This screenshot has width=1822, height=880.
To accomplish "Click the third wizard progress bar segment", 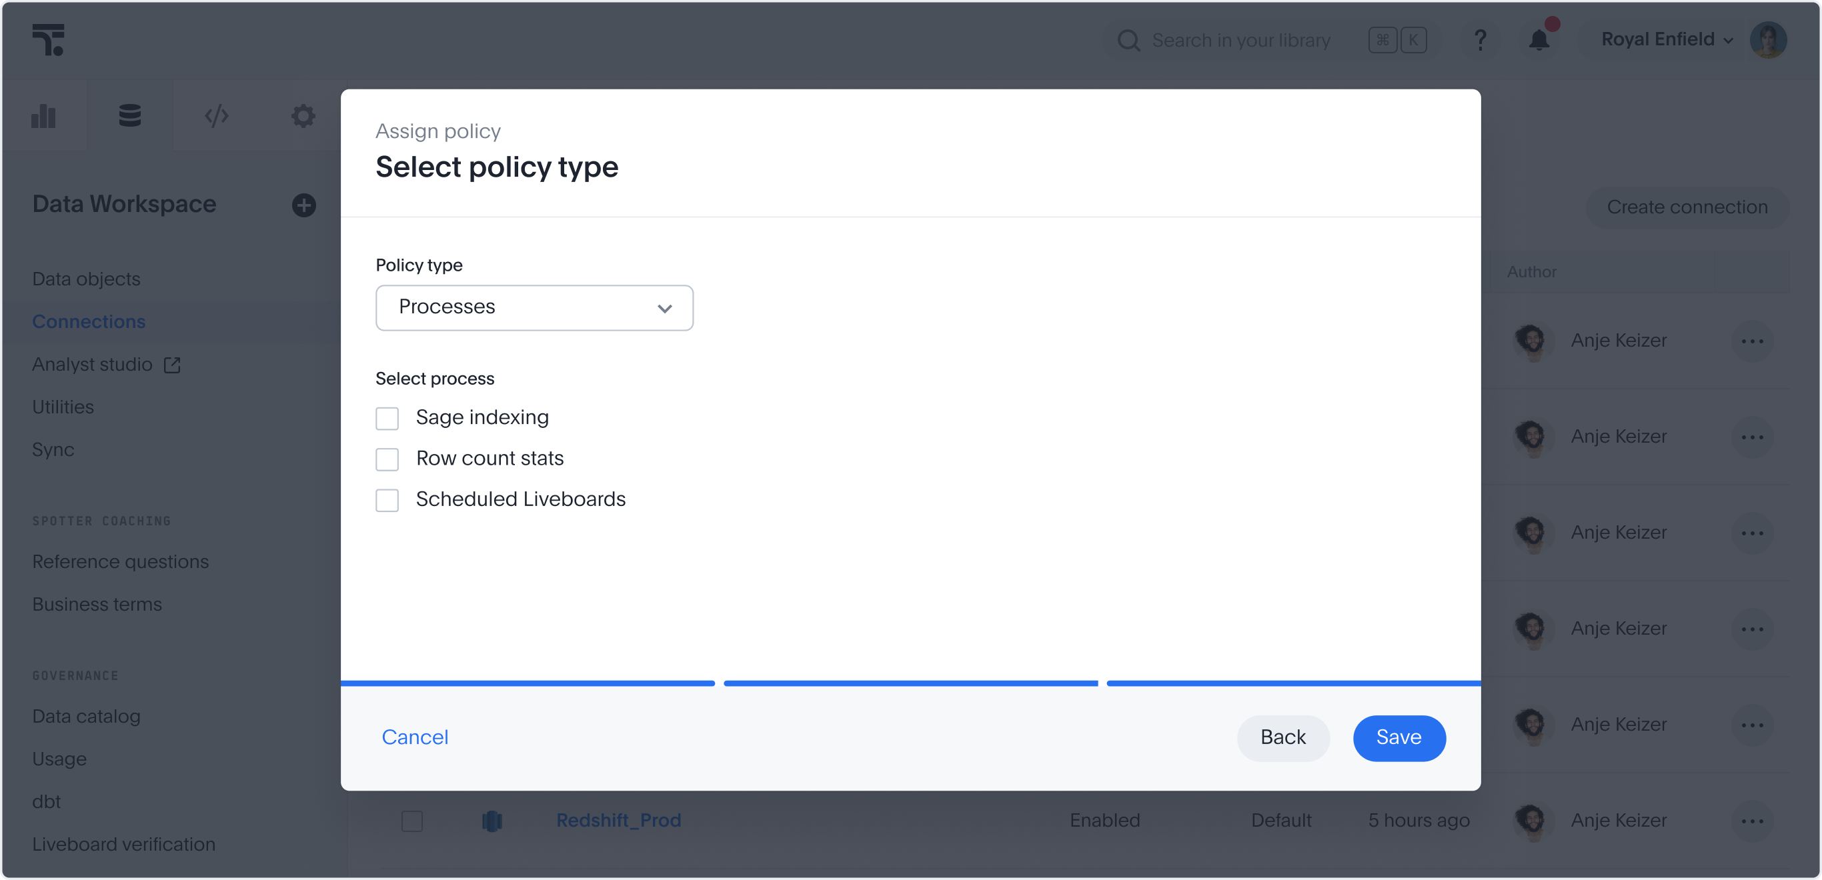I will tap(1294, 683).
